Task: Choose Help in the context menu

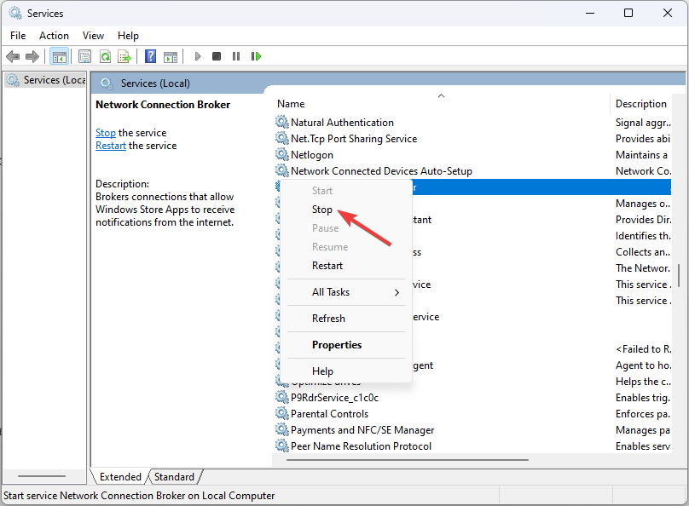Action: 322,371
